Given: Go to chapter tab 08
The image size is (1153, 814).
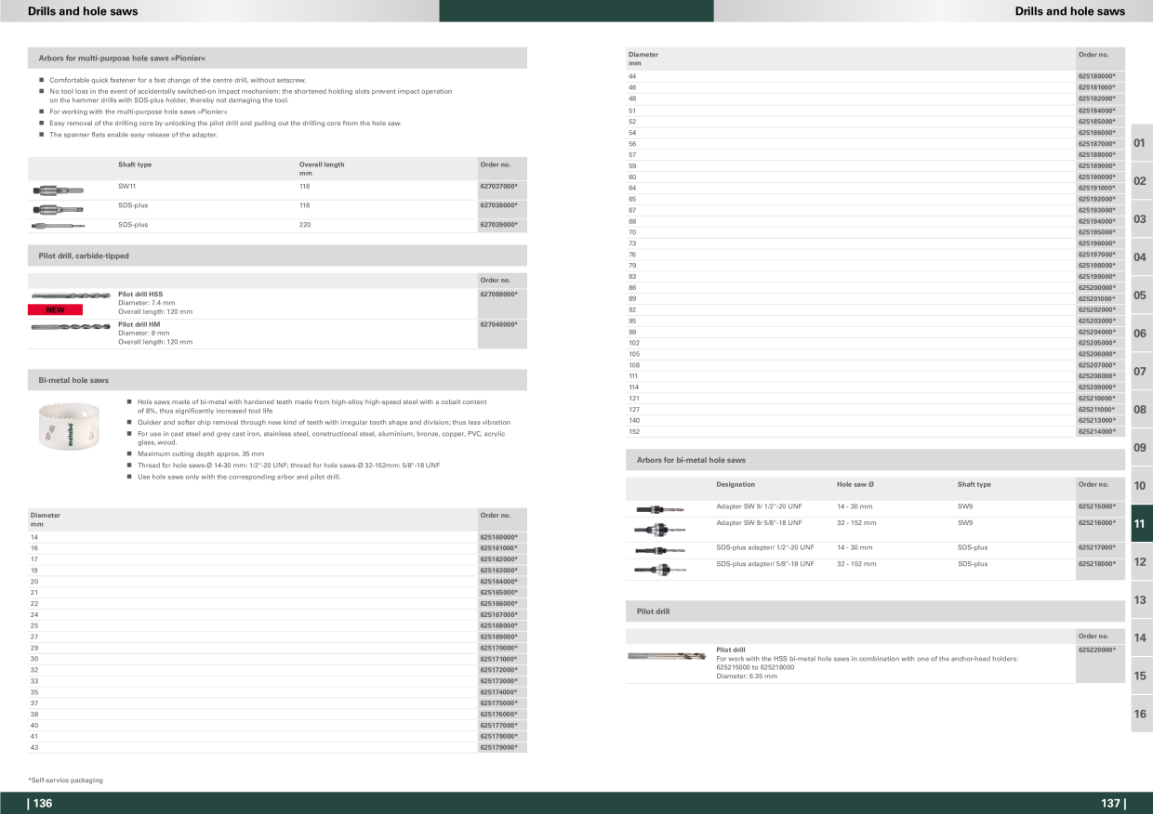Looking at the screenshot, I should click(1141, 410).
